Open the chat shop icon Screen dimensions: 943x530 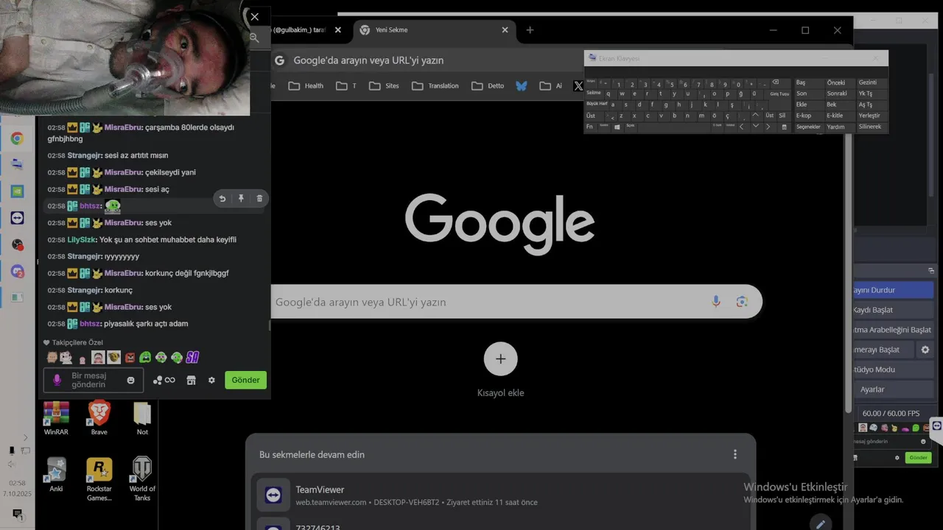(191, 380)
